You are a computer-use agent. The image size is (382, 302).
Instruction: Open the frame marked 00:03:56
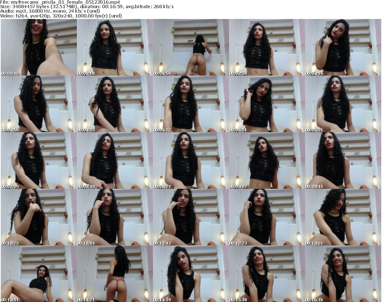pos(39,104)
